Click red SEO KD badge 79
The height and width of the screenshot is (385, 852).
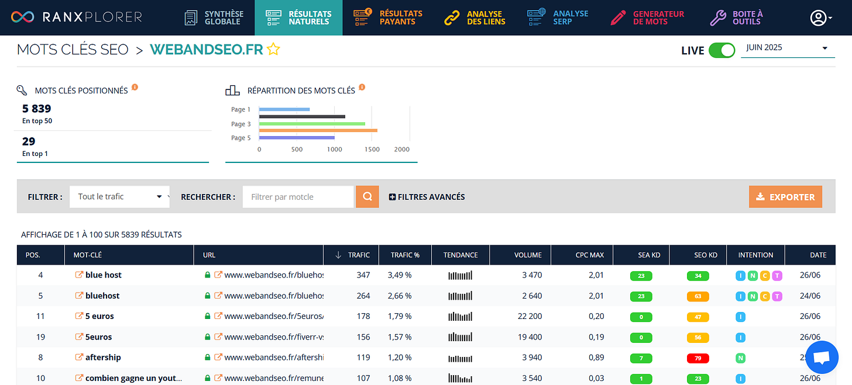point(698,358)
